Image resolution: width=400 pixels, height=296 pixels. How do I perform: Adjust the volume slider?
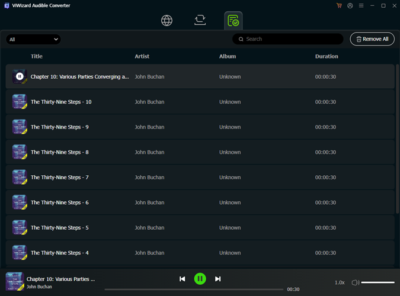[378, 282]
